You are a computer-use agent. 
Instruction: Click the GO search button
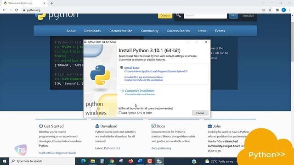[x=233, y=16]
